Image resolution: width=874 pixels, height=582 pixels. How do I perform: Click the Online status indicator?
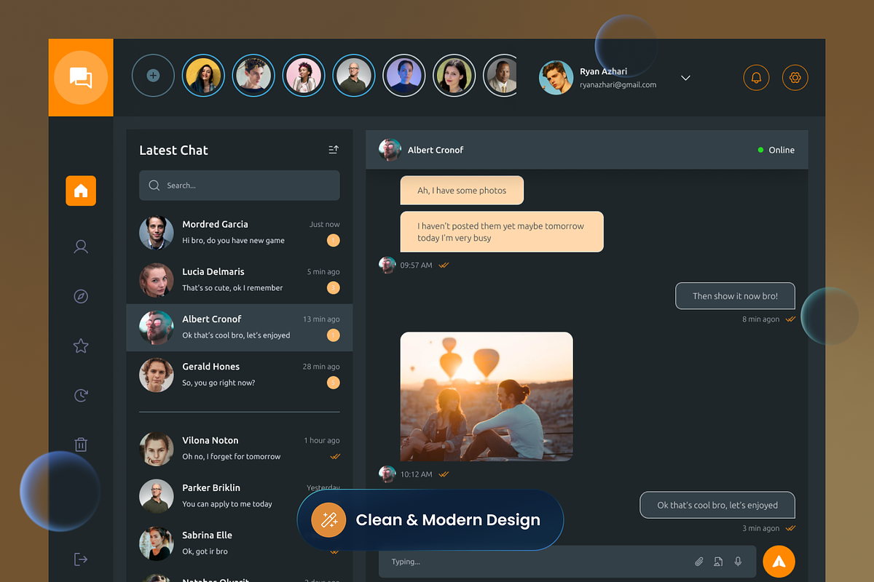[776, 150]
